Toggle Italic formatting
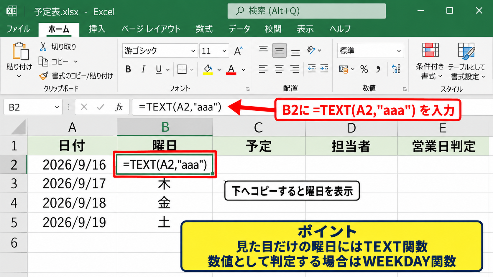 pyautogui.click(x=143, y=69)
